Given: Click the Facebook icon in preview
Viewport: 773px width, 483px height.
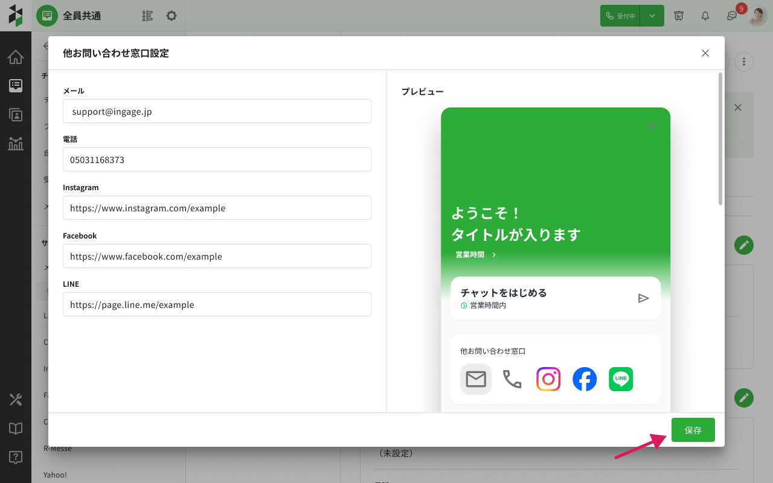Looking at the screenshot, I should tap(585, 379).
